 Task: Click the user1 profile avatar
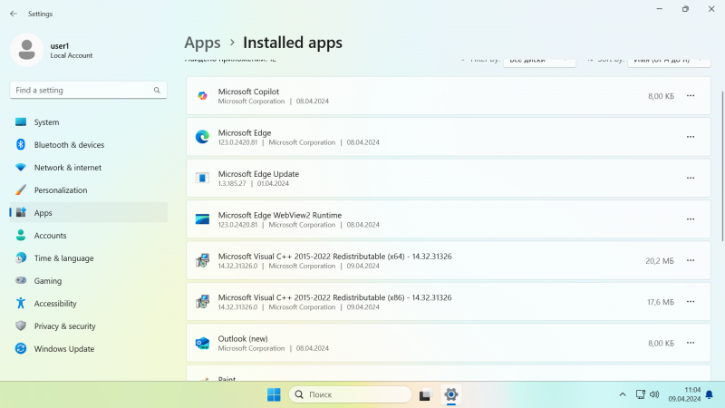[27, 50]
